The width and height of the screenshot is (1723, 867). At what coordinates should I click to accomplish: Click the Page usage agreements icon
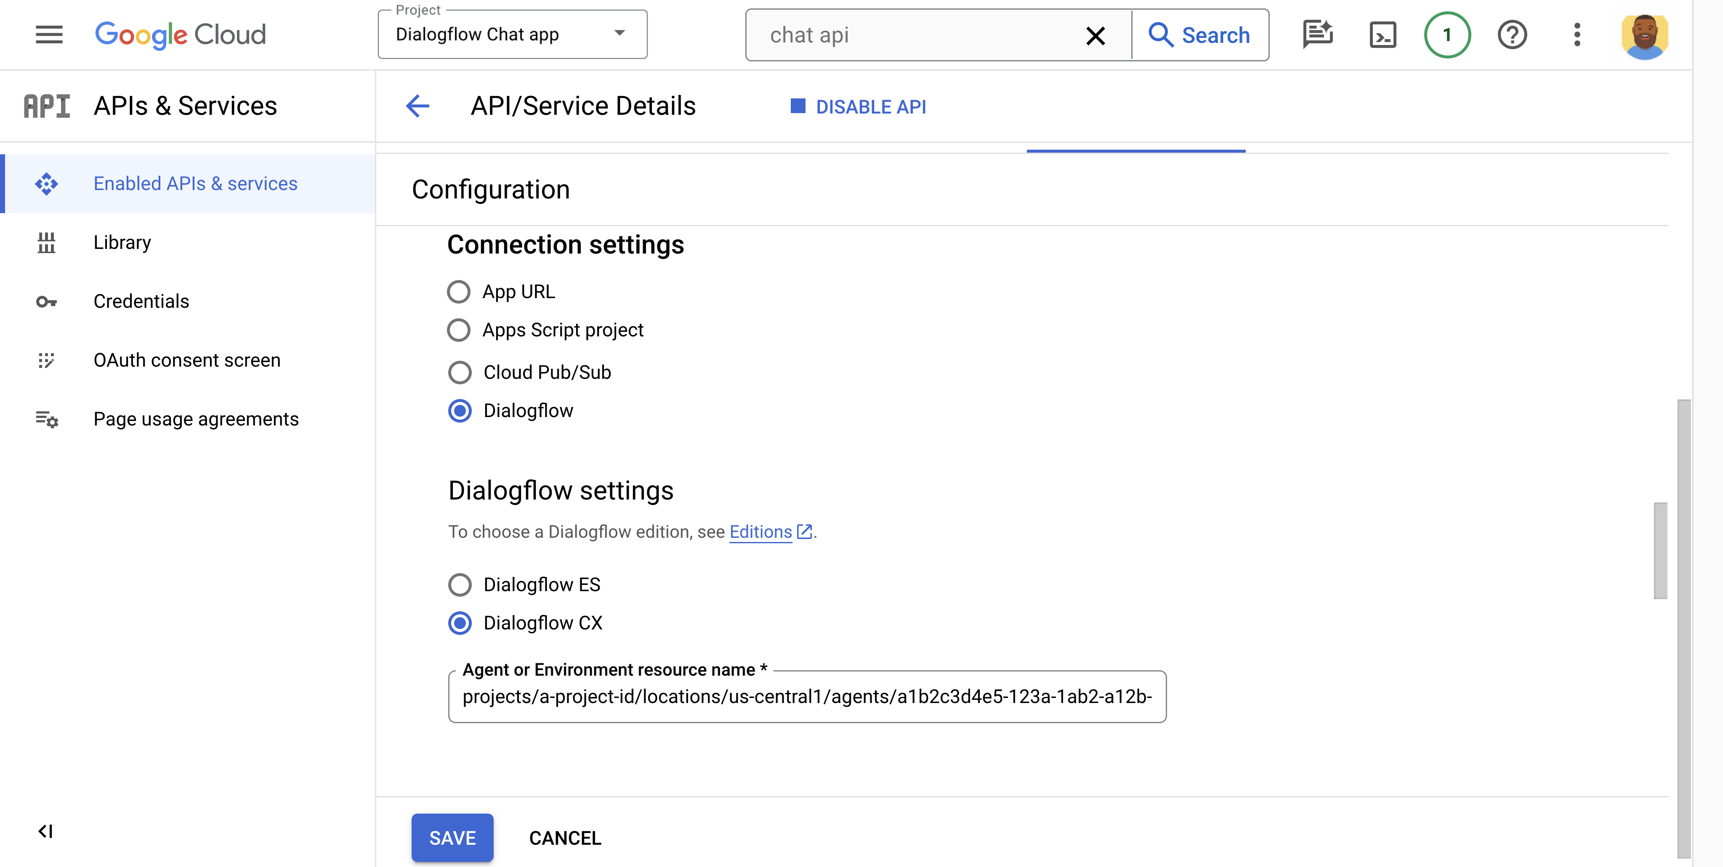pyautogui.click(x=45, y=418)
